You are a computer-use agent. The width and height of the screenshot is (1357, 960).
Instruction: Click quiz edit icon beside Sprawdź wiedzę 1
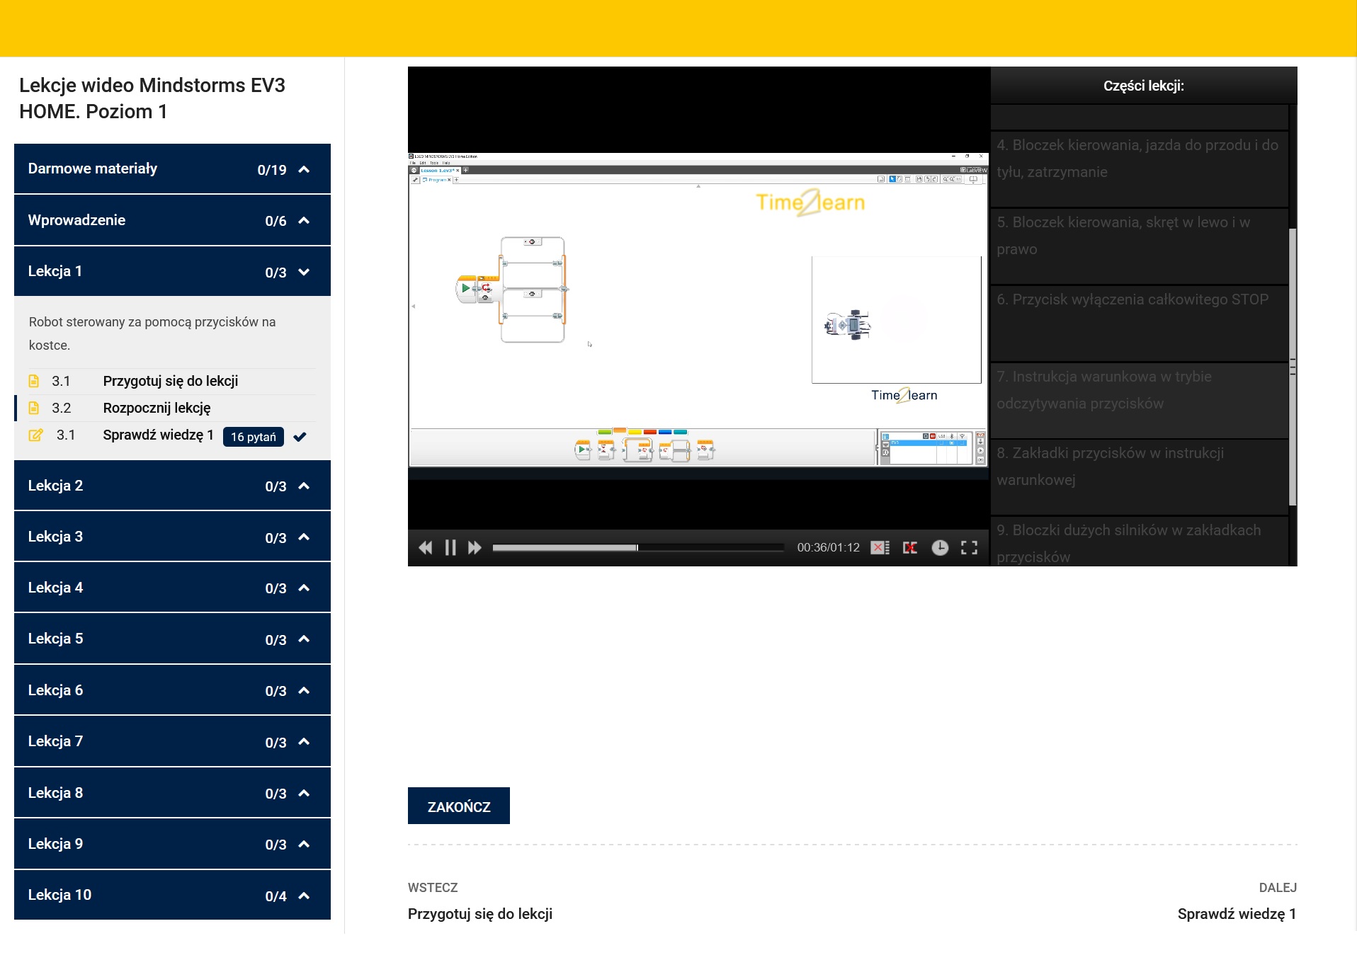[35, 435]
